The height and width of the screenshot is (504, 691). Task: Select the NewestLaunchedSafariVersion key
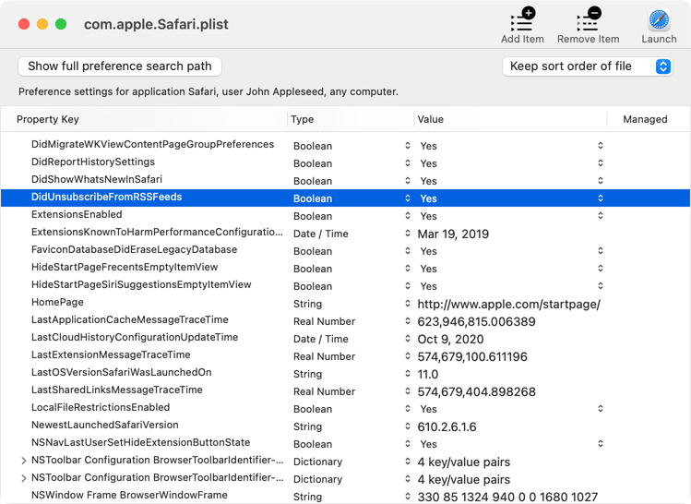point(105,425)
